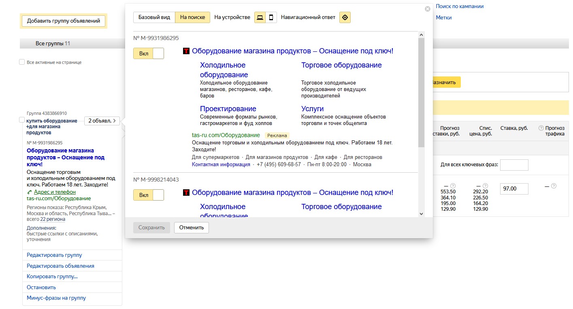Click Редактировать группу menu item
Viewport: 573px width, 309px height.
54,255
